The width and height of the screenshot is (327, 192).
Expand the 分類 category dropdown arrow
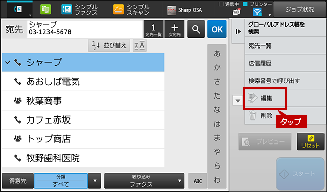[95, 181]
